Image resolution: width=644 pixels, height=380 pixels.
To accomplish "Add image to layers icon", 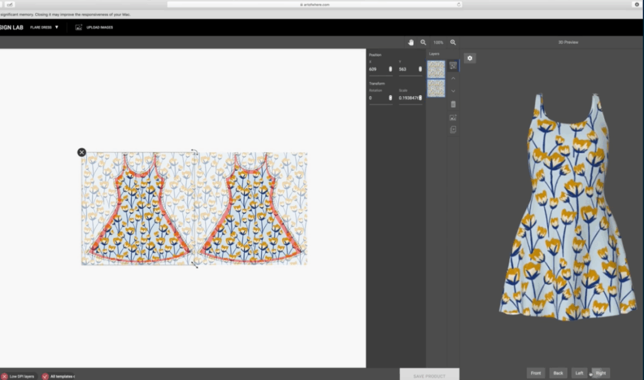I will click(x=453, y=117).
